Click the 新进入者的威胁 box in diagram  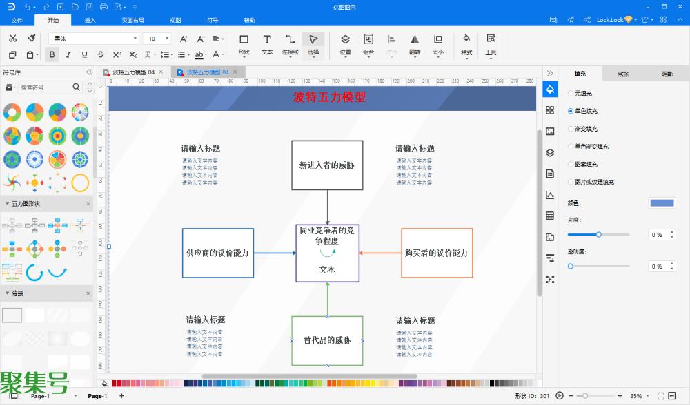click(327, 165)
